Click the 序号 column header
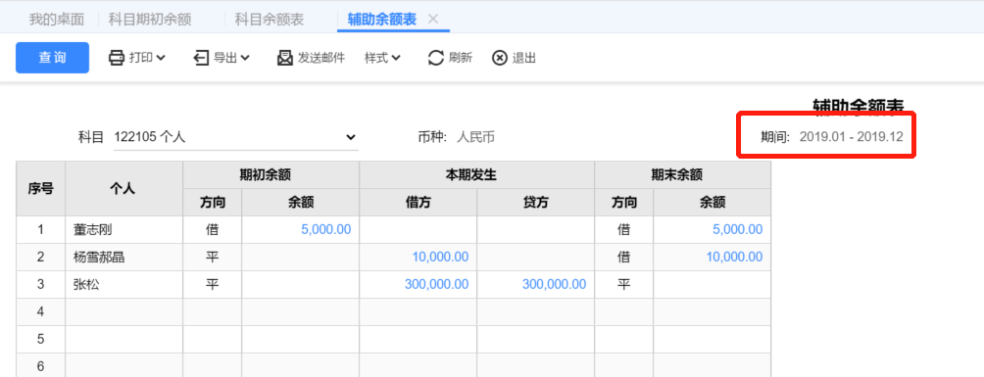984x377 pixels. (x=40, y=188)
